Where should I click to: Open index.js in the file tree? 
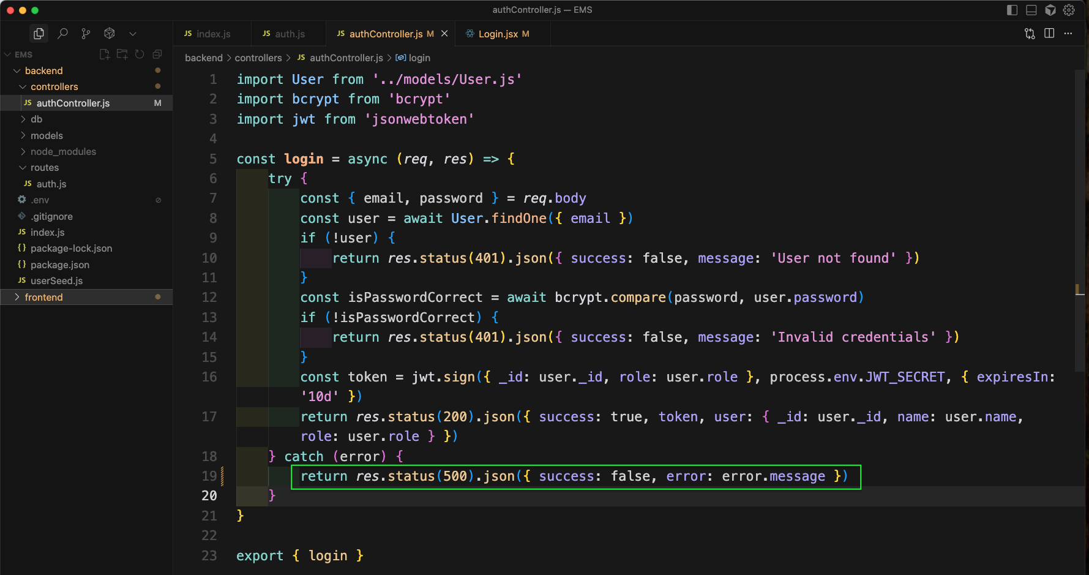(x=86, y=233)
